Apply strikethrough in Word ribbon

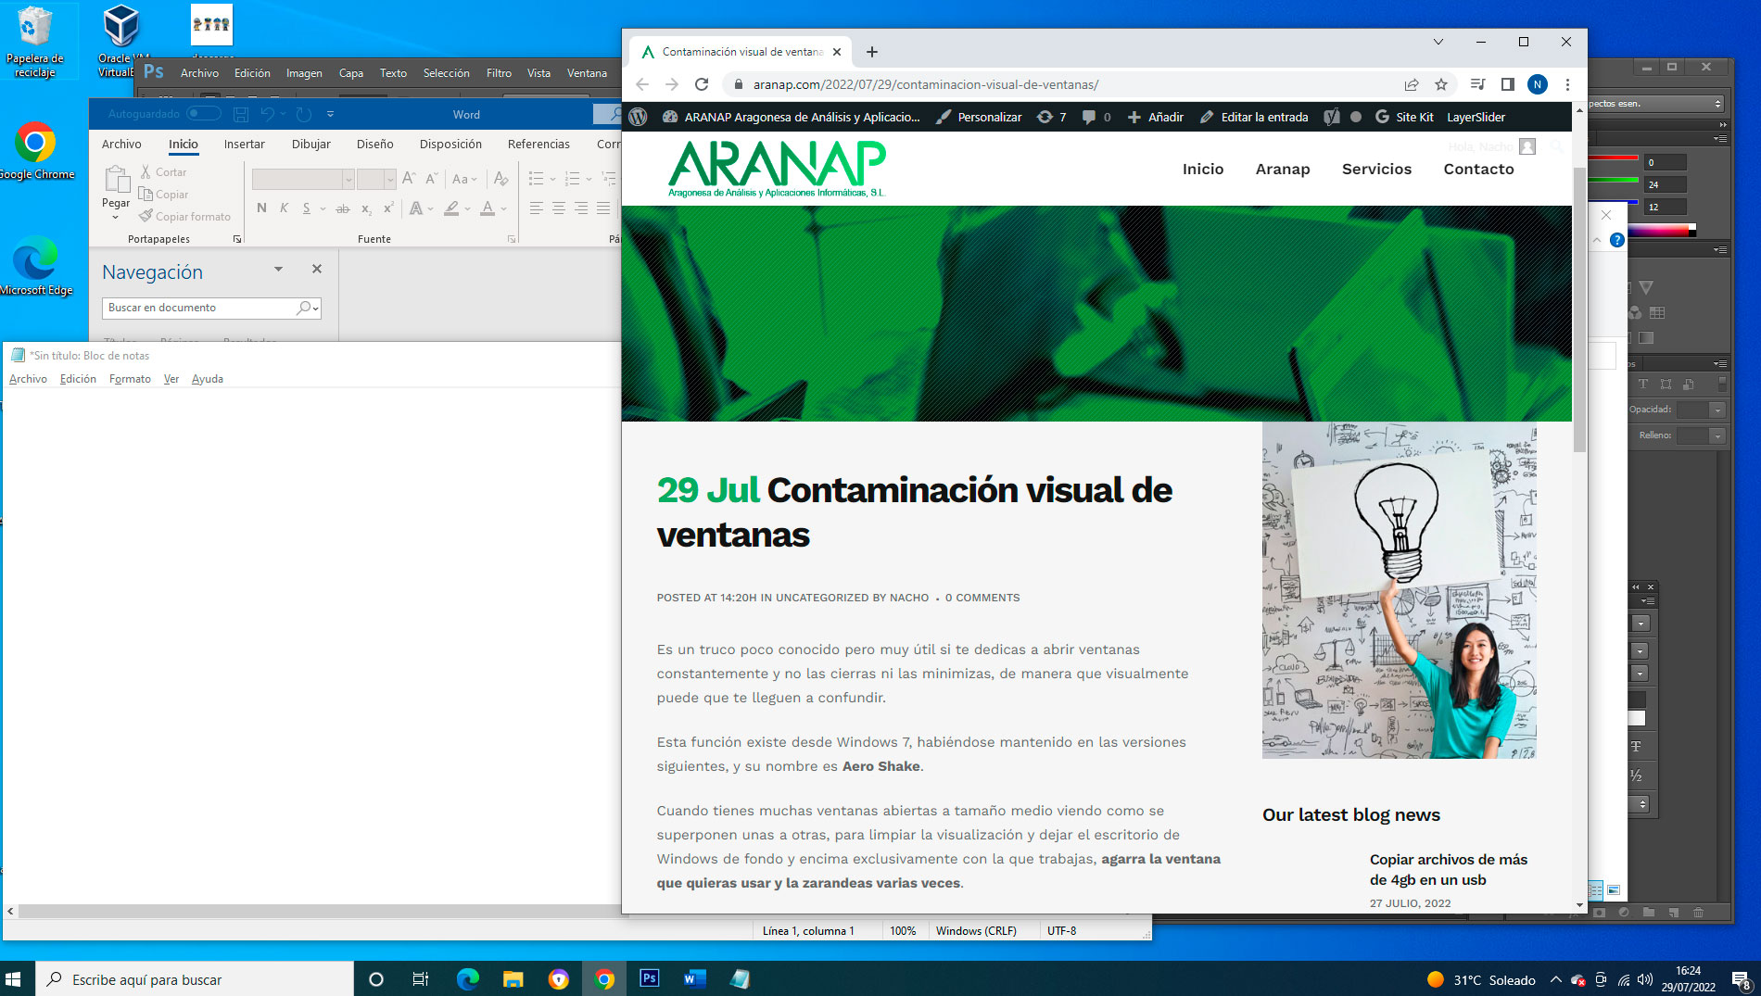[x=343, y=208]
